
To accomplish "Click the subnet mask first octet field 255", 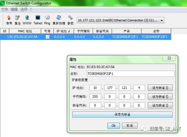I will [95, 97].
